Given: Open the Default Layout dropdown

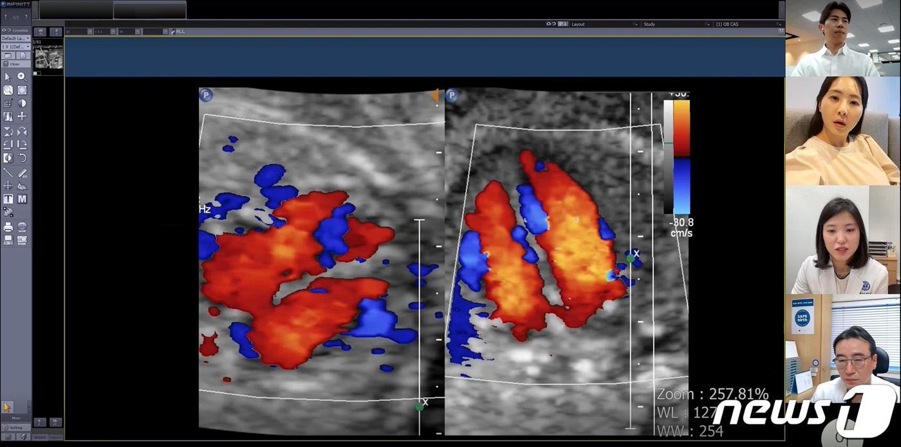Looking at the screenshot, I should coord(15,39).
